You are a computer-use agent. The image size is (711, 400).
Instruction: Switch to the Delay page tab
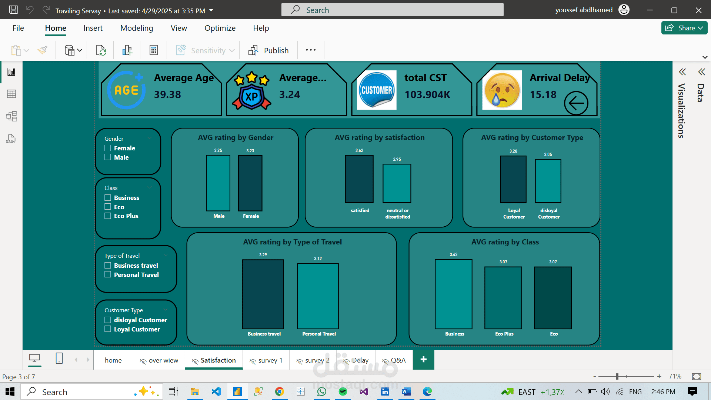356,360
